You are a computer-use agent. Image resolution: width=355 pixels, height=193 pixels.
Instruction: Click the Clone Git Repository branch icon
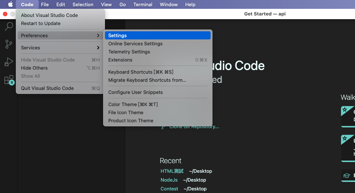coord(163,127)
